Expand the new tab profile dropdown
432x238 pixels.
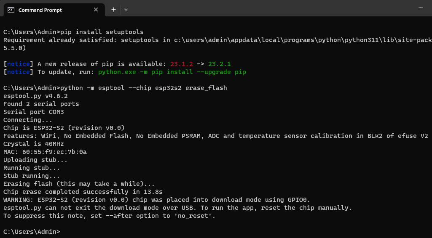pyautogui.click(x=126, y=9)
